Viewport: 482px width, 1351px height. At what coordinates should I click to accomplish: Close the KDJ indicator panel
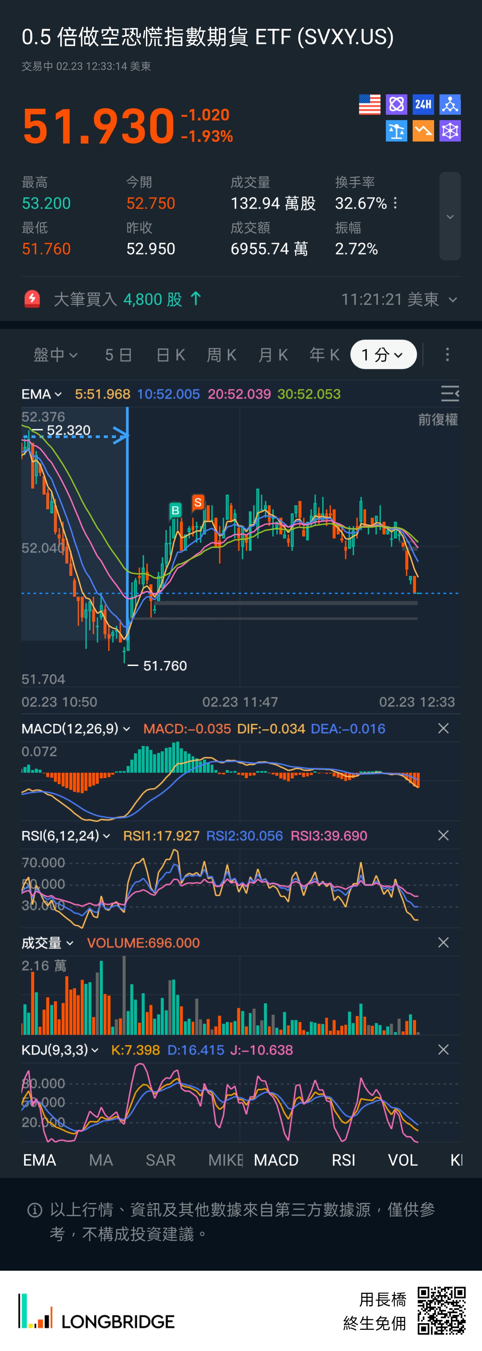point(443,1049)
